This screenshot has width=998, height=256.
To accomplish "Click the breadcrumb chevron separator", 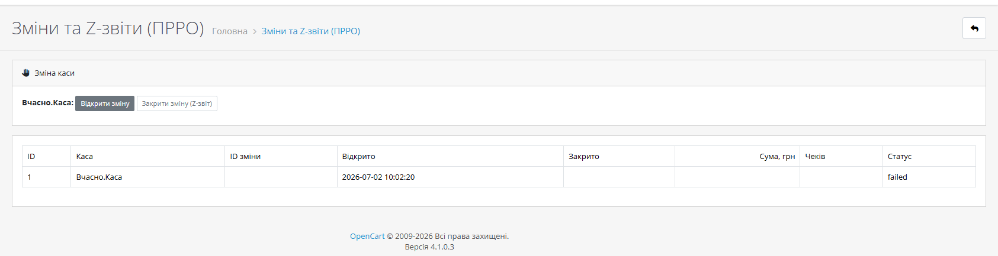I will 255,31.
